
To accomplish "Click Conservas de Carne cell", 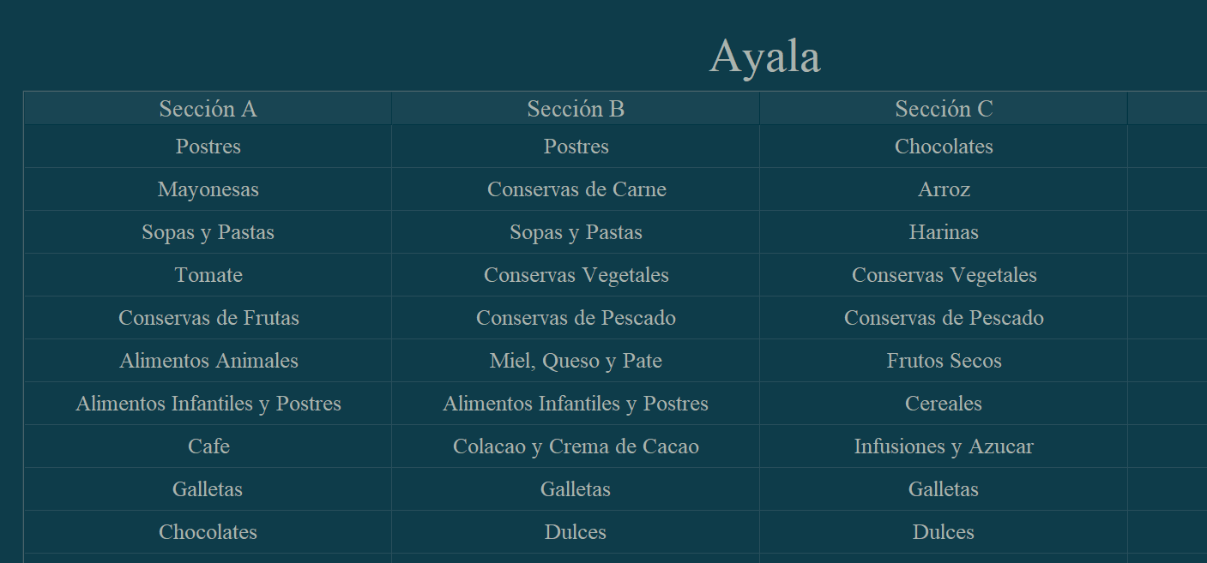I will point(576,189).
